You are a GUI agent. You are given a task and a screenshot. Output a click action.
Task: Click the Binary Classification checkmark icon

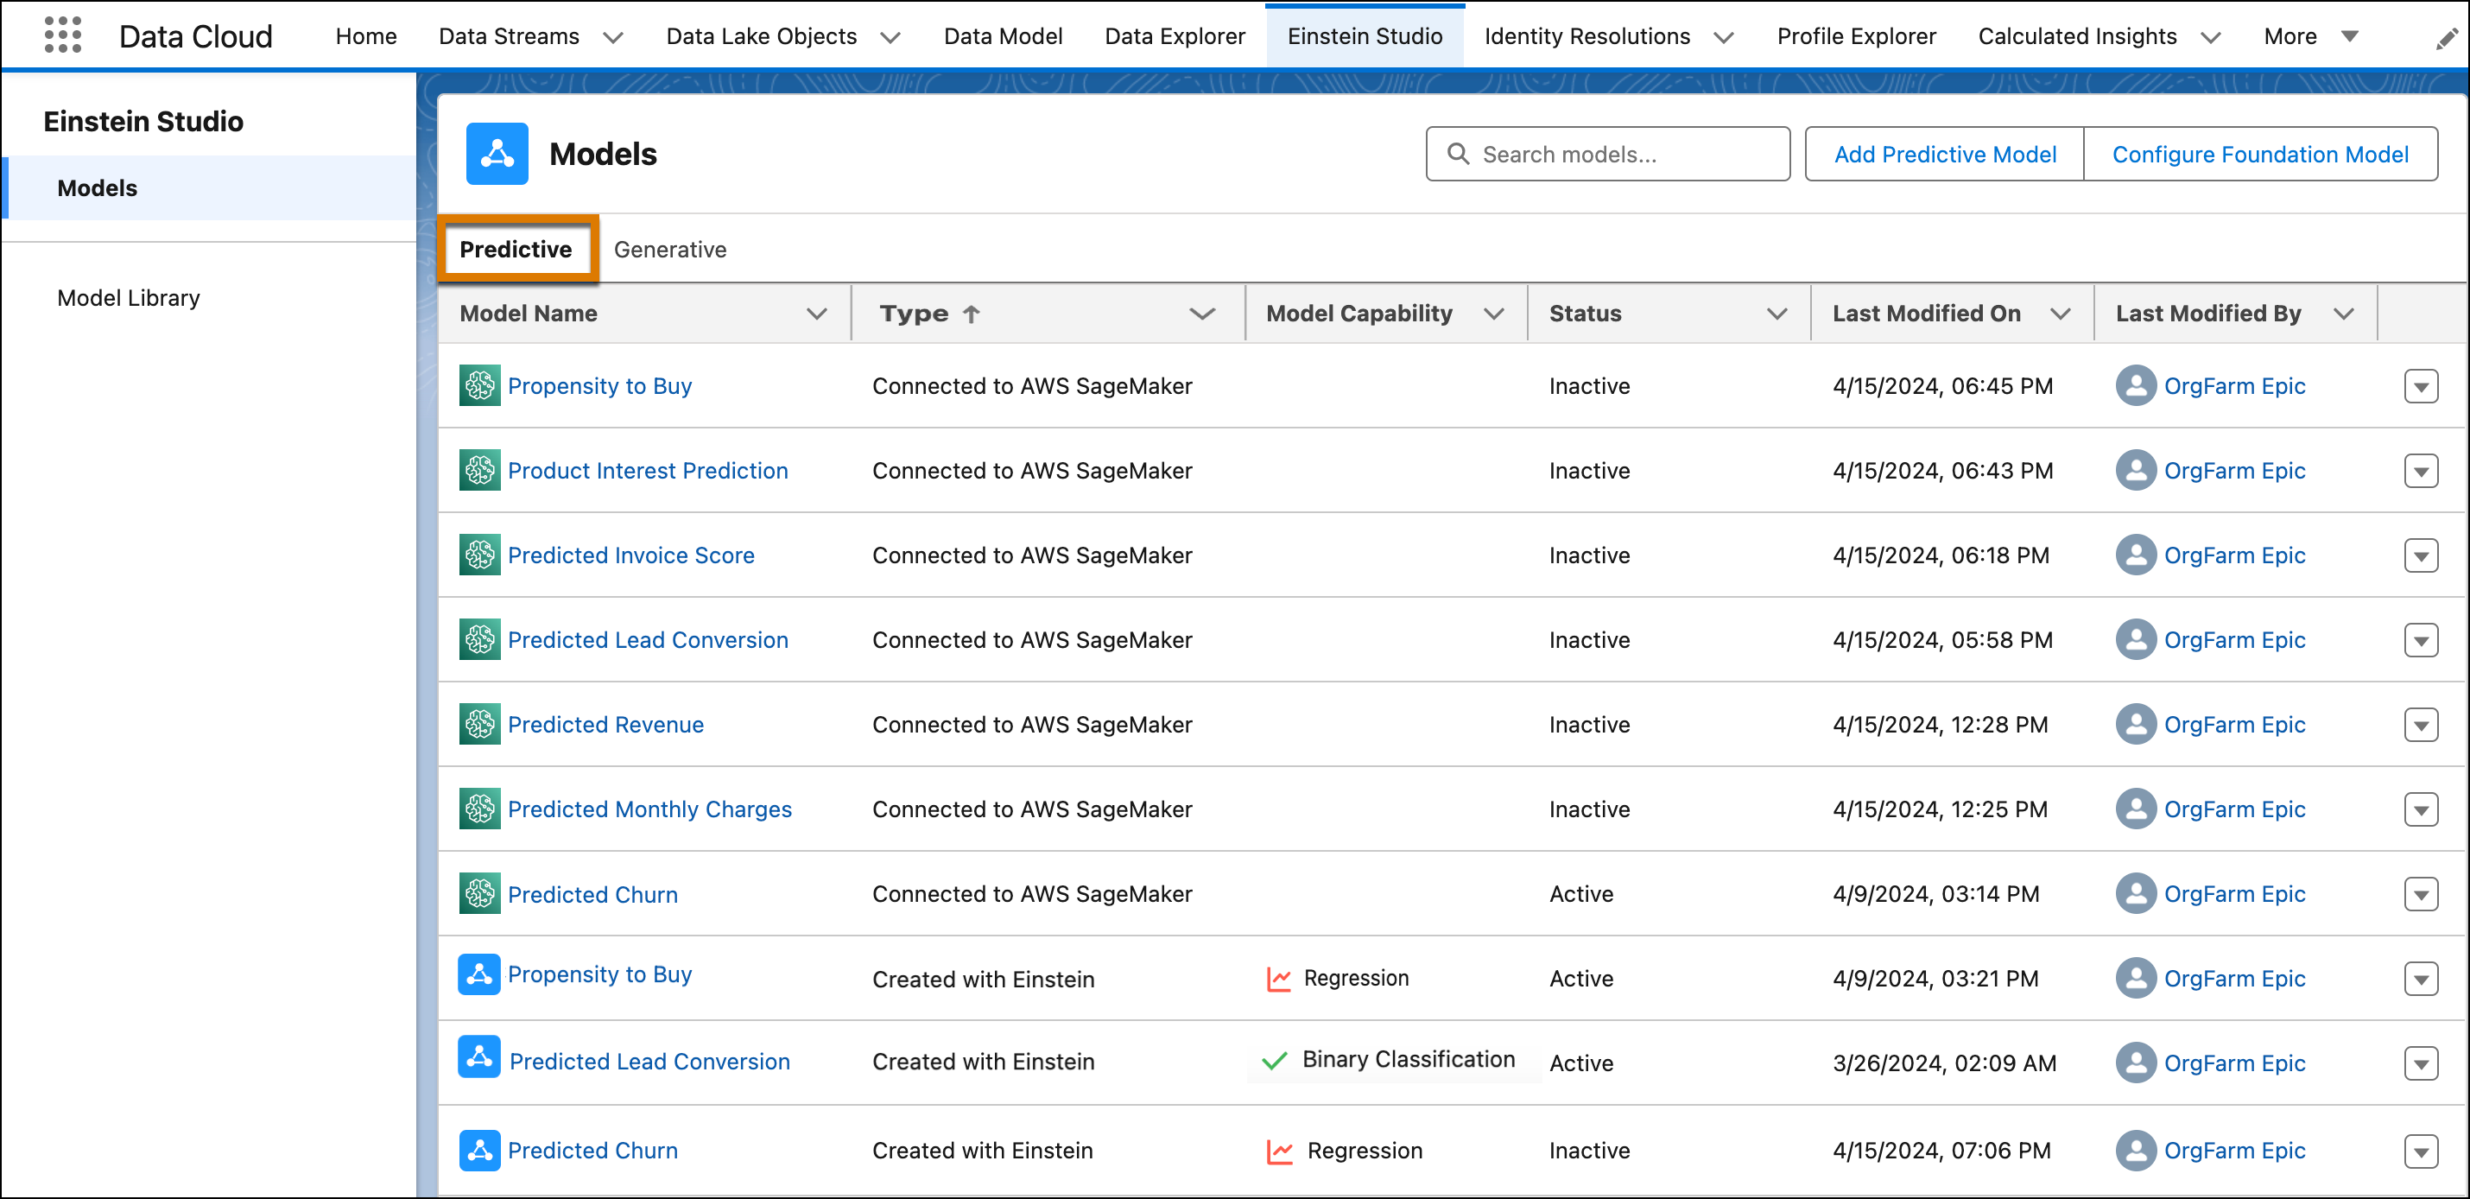pyautogui.click(x=1275, y=1060)
